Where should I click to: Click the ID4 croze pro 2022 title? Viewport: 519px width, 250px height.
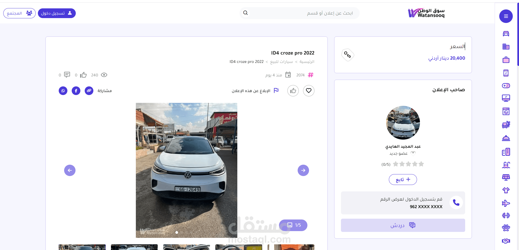(293, 53)
